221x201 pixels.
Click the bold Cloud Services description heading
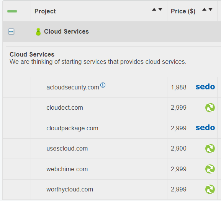[32, 54]
